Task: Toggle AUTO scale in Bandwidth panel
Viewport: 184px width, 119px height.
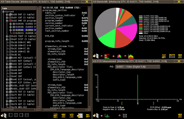Action: pyautogui.click(x=172, y=56)
